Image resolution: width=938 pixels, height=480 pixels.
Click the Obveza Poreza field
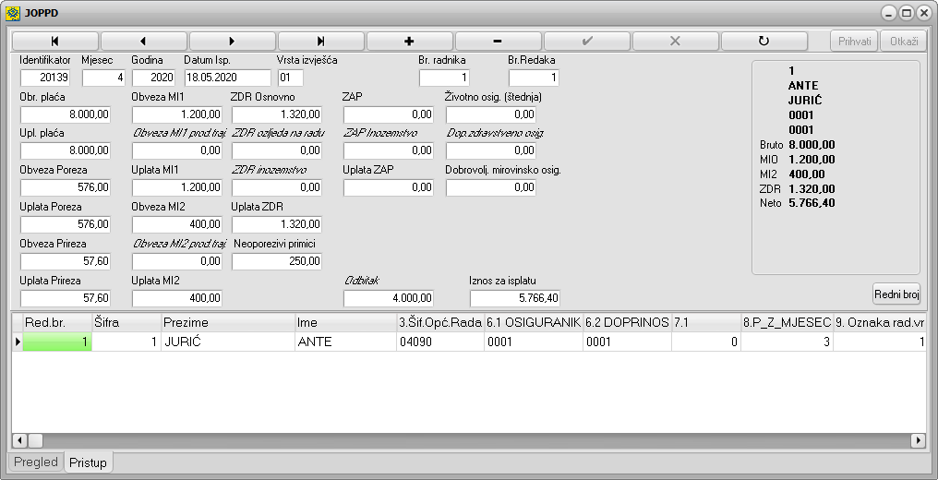[66, 187]
